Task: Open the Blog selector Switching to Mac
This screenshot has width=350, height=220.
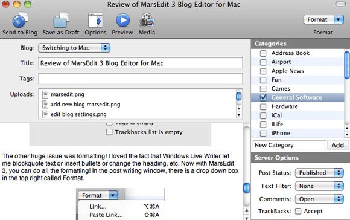Action: pos(74,48)
